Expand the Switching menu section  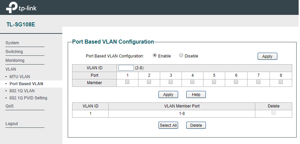click(14, 52)
